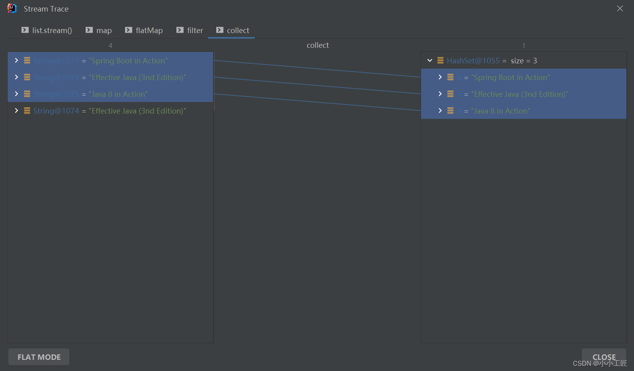Screen dimensions: 634x371
Task: Select "Java 8 in Action" in HashSet result
Action: point(501,111)
